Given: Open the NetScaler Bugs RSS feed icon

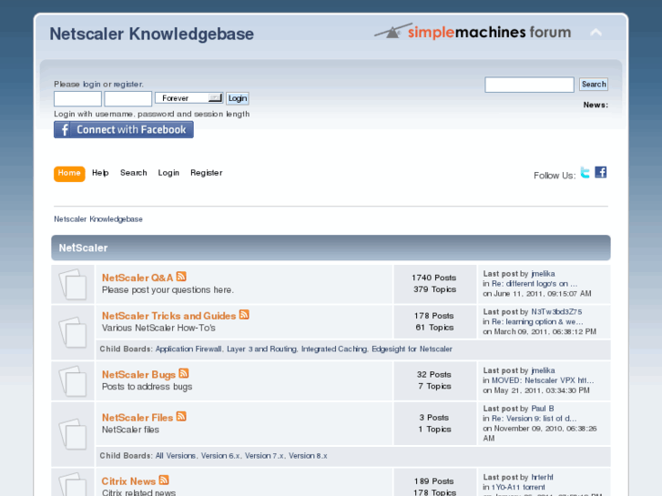Looking at the screenshot, I should click(x=184, y=373).
